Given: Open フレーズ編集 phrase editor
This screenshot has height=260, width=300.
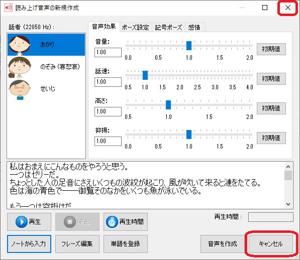Looking at the screenshot, I should pyautogui.click(x=77, y=244).
